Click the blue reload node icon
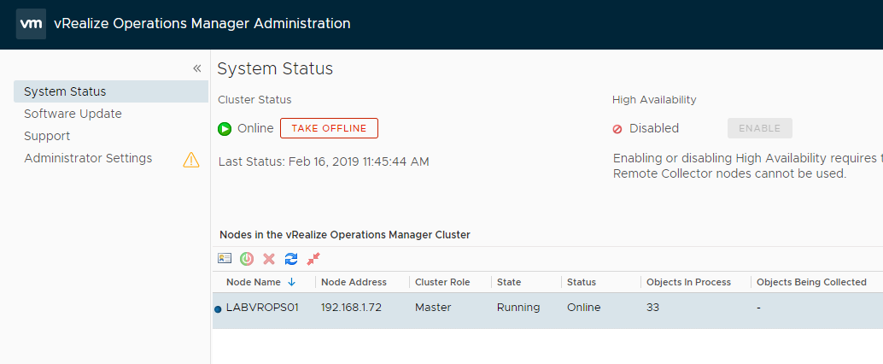The image size is (883, 364). 291,258
